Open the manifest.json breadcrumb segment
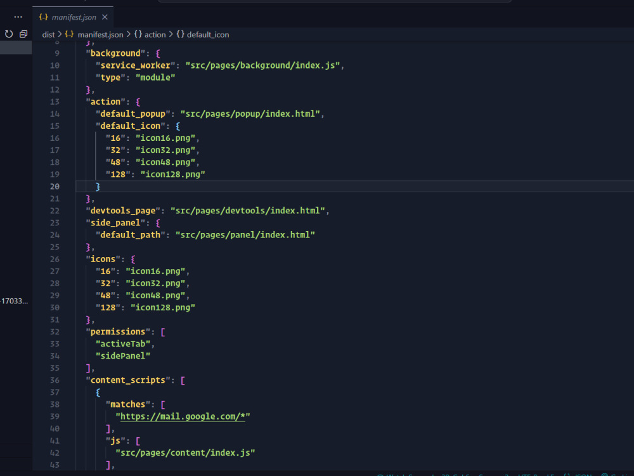 tap(100, 35)
